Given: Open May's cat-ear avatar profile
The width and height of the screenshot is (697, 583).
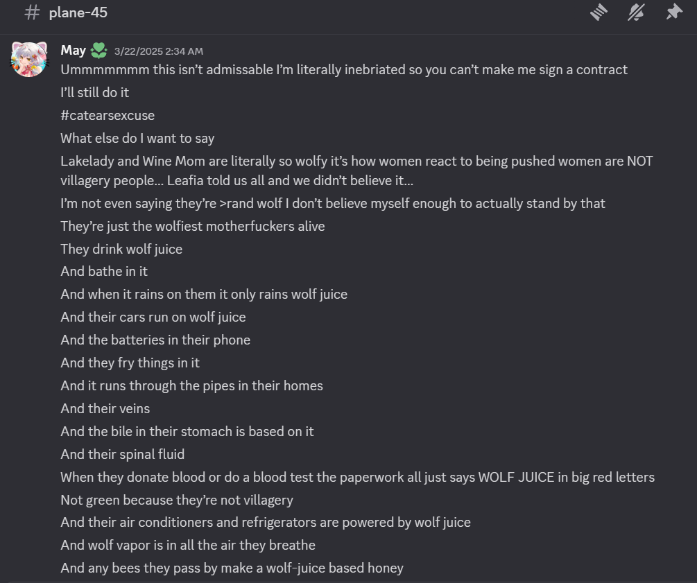Looking at the screenshot, I should (29, 60).
